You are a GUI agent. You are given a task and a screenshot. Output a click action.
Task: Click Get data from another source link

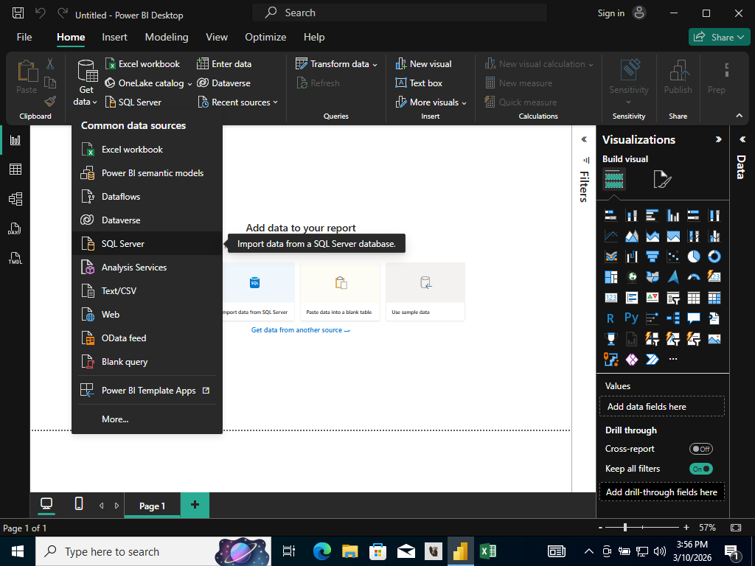click(301, 330)
